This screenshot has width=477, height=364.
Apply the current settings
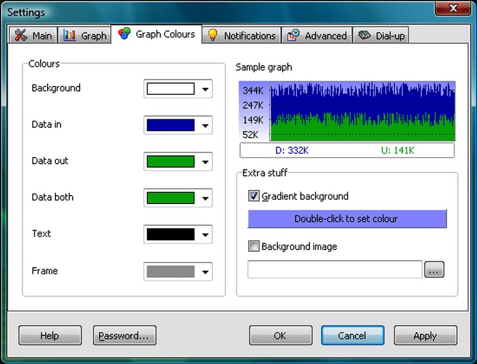pyautogui.click(x=425, y=335)
